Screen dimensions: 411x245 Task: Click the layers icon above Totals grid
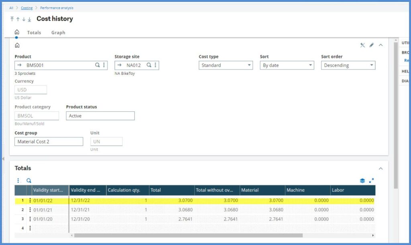(362, 181)
